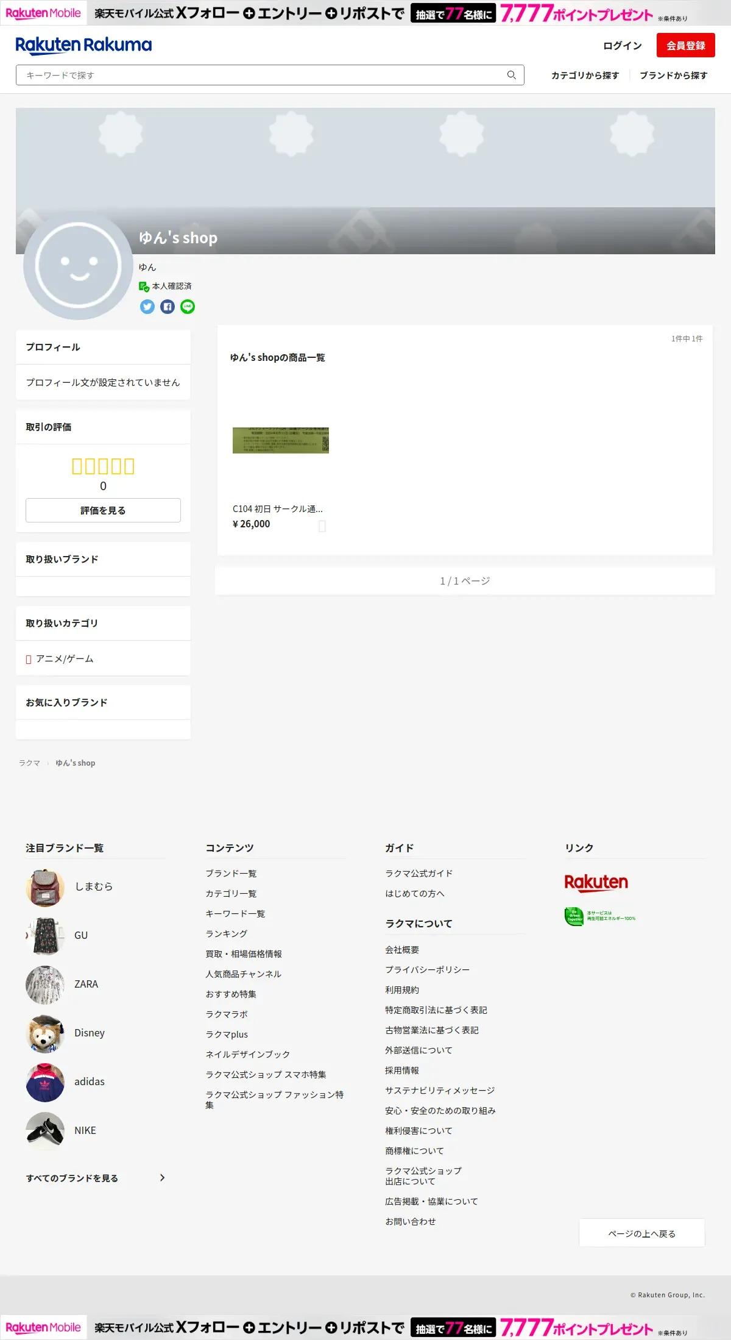Open おすすめ特集 link
This screenshot has width=731, height=1340.
coord(231,994)
